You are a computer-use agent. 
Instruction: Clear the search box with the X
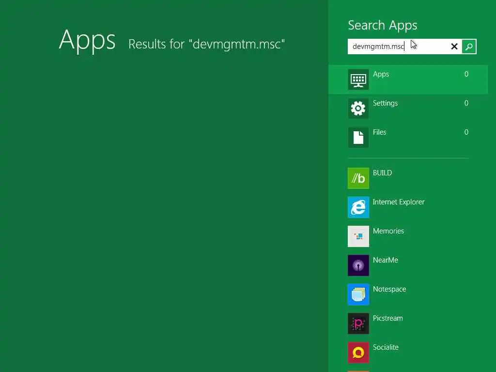(454, 46)
